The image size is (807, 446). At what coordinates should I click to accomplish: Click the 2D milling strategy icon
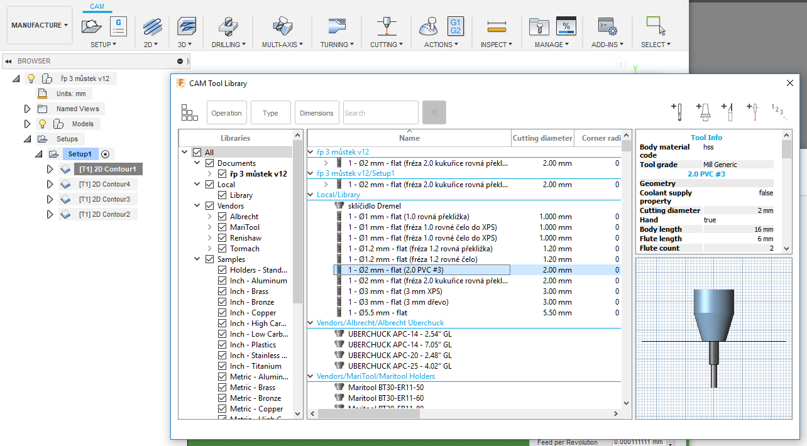click(x=151, y=26)
